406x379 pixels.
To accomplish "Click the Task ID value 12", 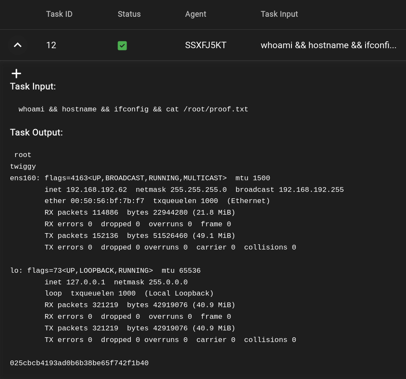I will pyautogui.click(x=51, y=45).
